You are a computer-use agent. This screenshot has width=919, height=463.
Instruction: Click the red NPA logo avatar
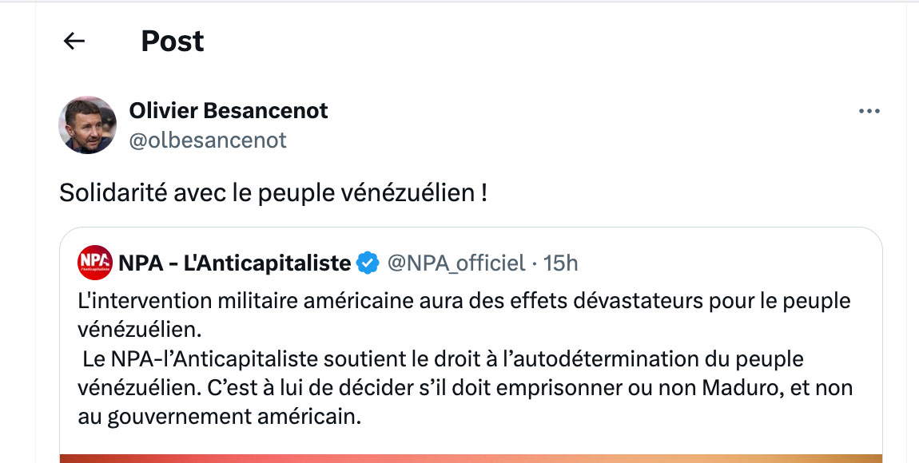[95, 262]
